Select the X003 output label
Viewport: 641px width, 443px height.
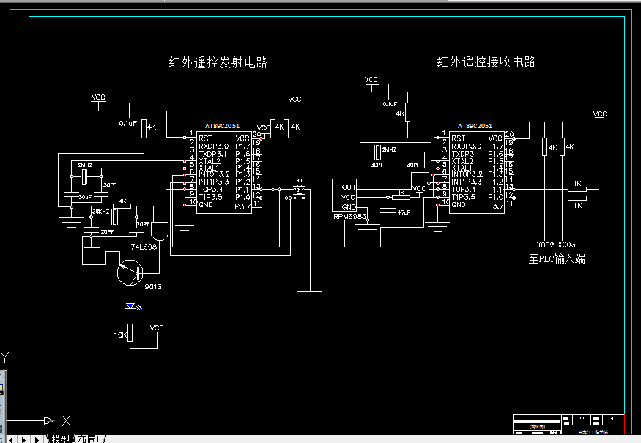click(566, 245)
